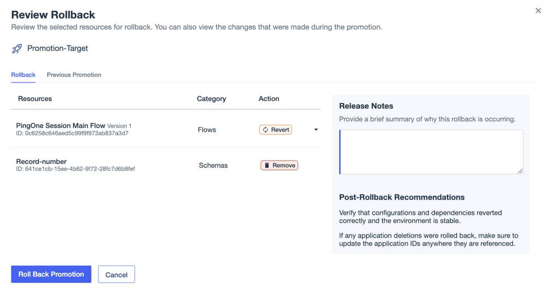Click the Post-Rollback Recommendations heading
Viewport: 547px width, 294px height.
(402, 197)
